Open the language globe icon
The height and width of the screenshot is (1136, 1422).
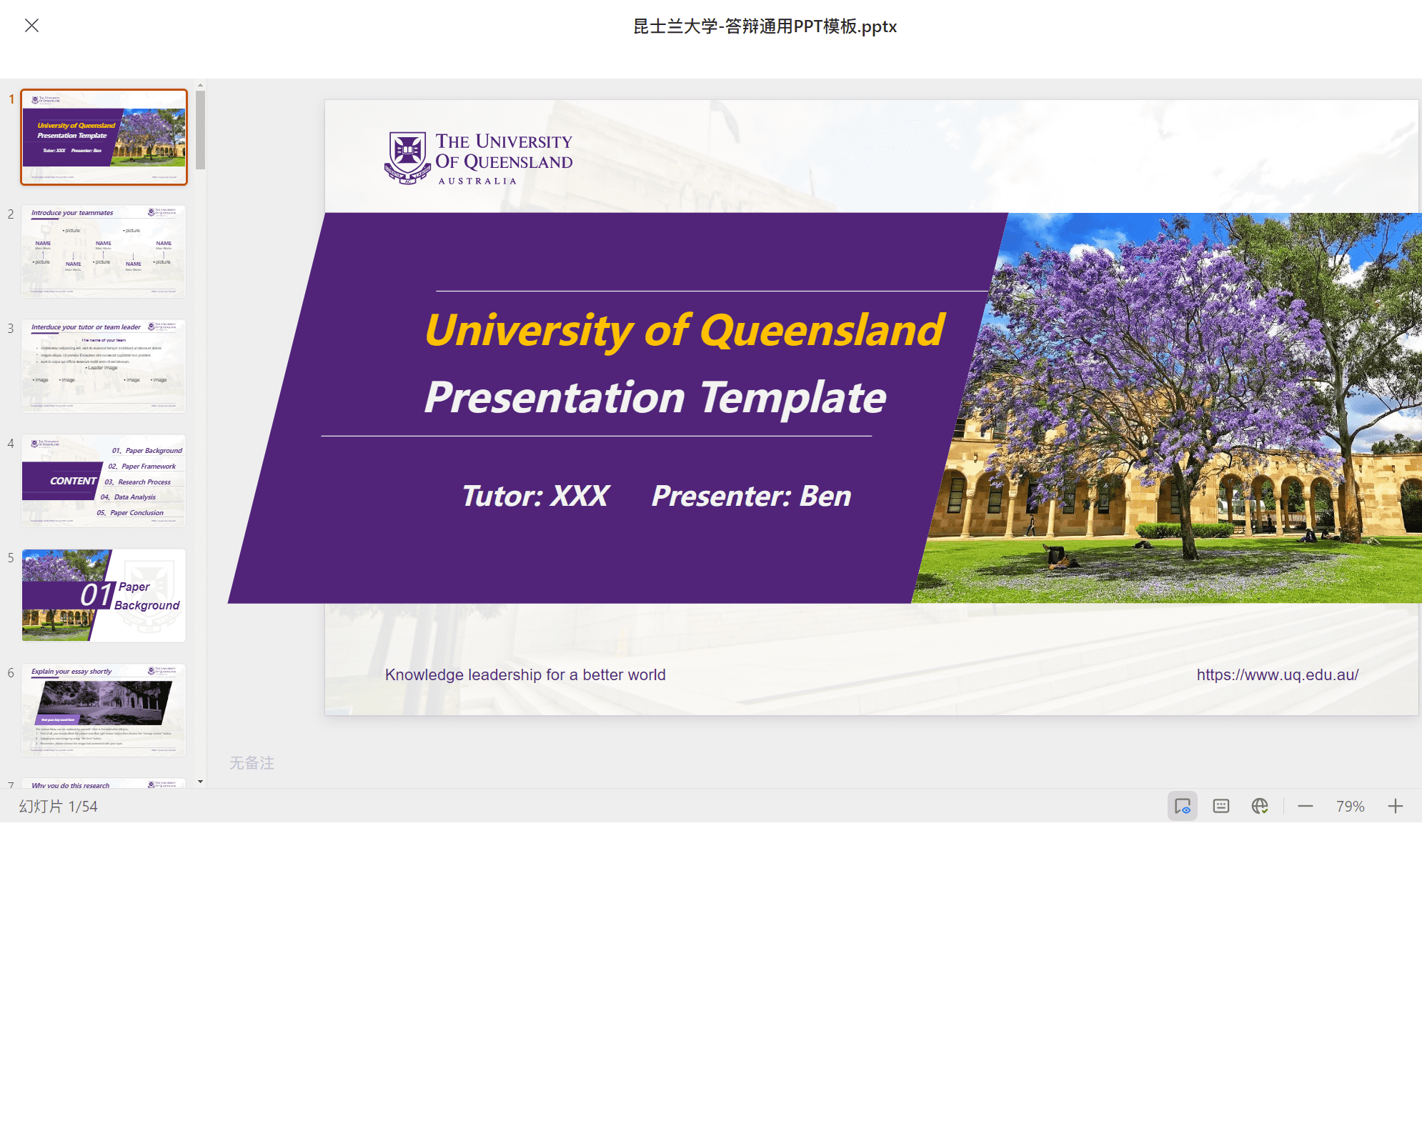pos(1260,806)
